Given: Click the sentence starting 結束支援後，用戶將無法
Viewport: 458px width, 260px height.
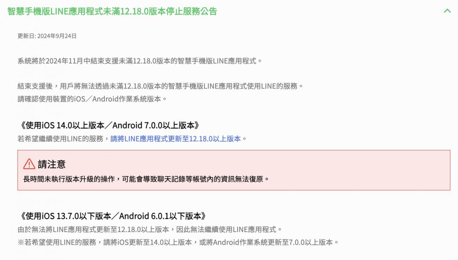Looking at the screenshot, I should [x=160, y=86].
